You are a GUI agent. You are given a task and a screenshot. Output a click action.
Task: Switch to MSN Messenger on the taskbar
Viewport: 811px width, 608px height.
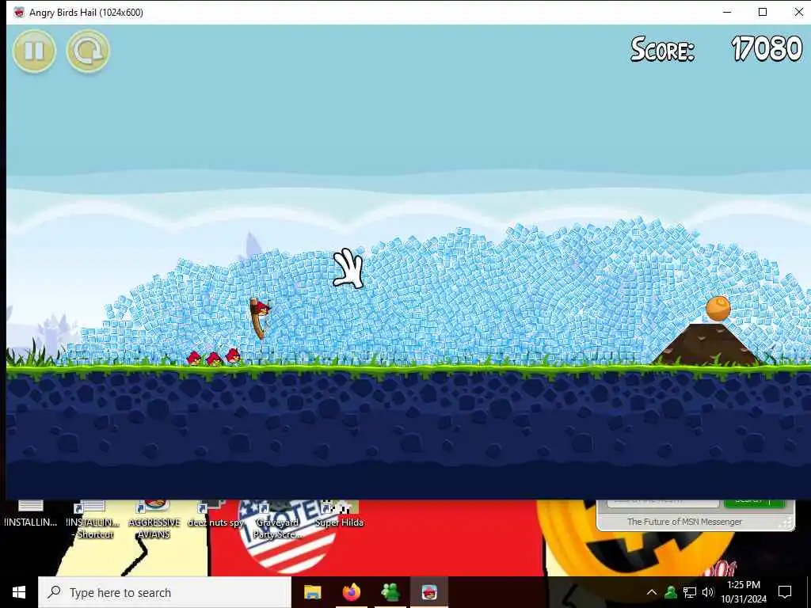pos(390,592)
